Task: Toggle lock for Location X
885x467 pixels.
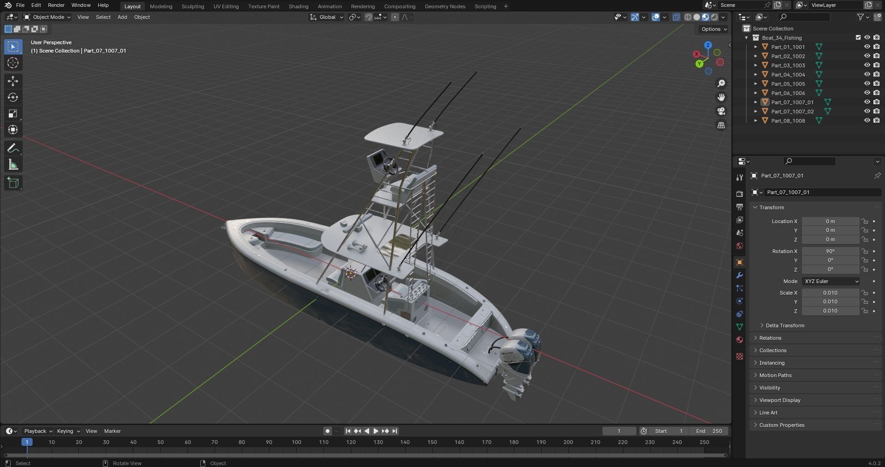Action: coord(865,221)
